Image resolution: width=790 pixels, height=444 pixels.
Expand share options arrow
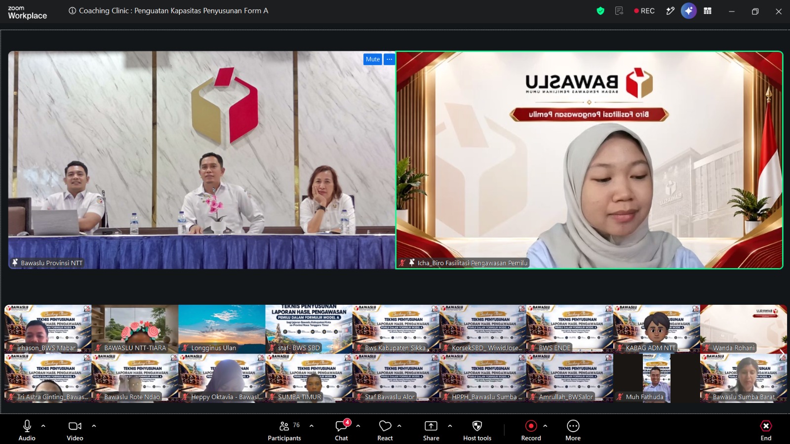pos(450,426)
